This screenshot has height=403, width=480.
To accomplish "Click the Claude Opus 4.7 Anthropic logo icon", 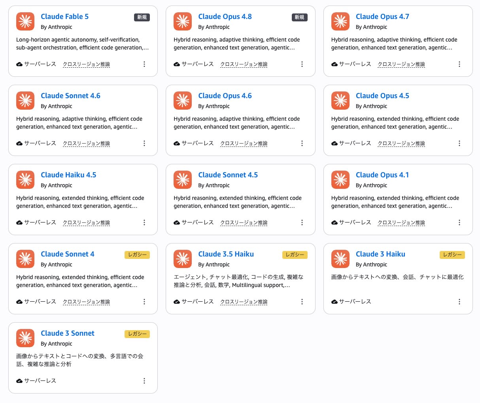I will coord(340,21).
